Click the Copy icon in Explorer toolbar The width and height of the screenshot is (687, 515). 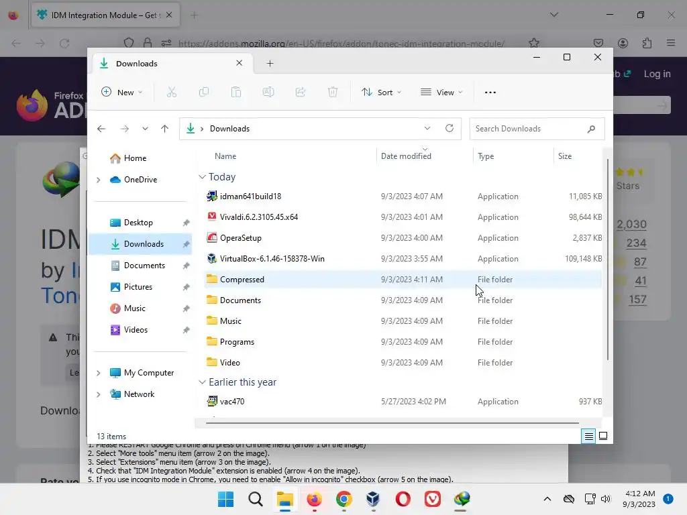tap(204, 93)
